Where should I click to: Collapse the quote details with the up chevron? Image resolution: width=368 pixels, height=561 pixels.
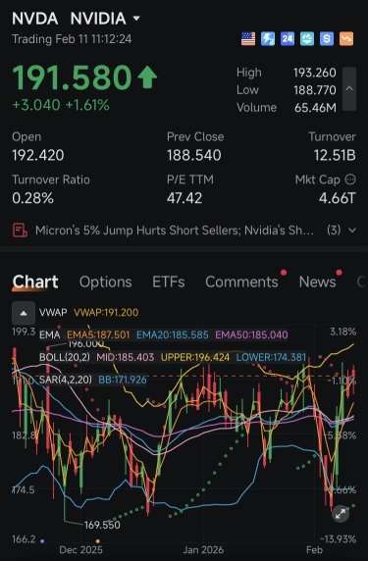point(349,88)
